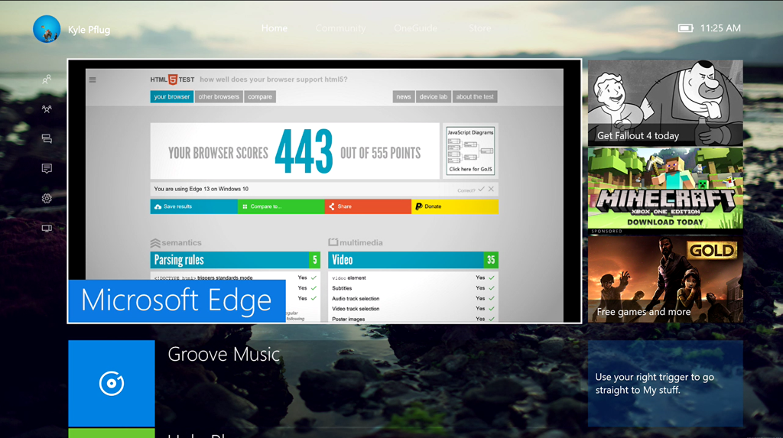Open the 'news' tab on HTML5 Test
The height and width of the screenshot is (438, 783).
tap(404, 96)
